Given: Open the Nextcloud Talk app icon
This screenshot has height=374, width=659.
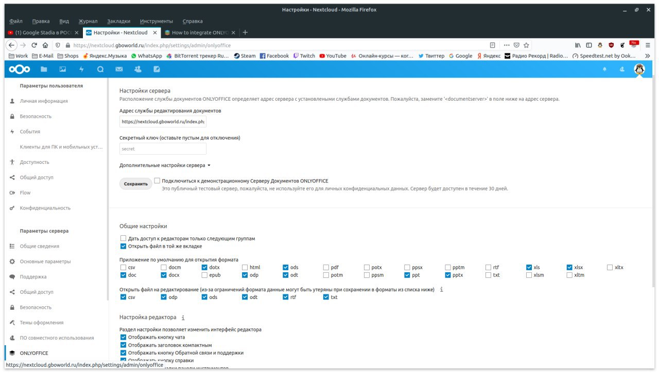Looking at the screenshot, I should 100,69.
